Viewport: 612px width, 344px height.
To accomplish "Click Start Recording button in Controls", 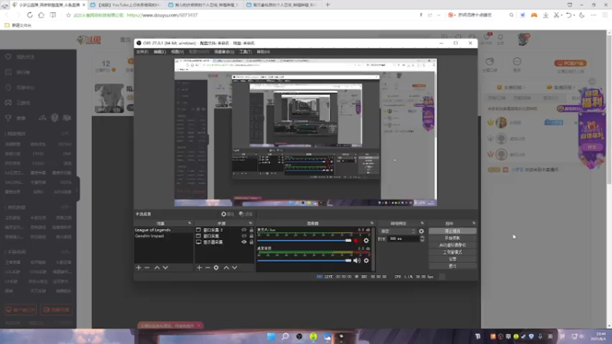I will click(452, 238).
